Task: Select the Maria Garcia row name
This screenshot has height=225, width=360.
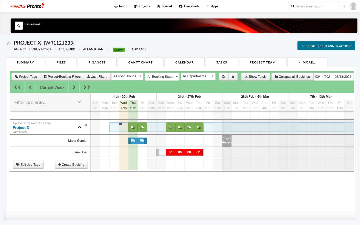Action: (x=77, y=141)
